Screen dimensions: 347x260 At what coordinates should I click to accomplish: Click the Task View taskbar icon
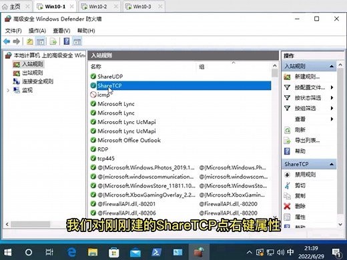tap(49, 252)
